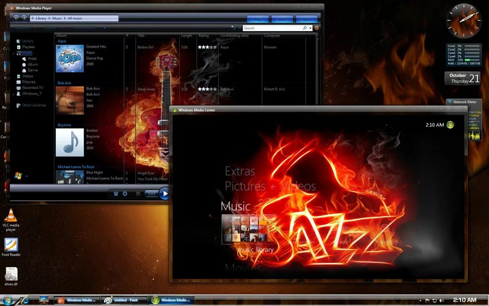
Task: Select Music in Media Center menu
Action: click(x=236, y=206)
